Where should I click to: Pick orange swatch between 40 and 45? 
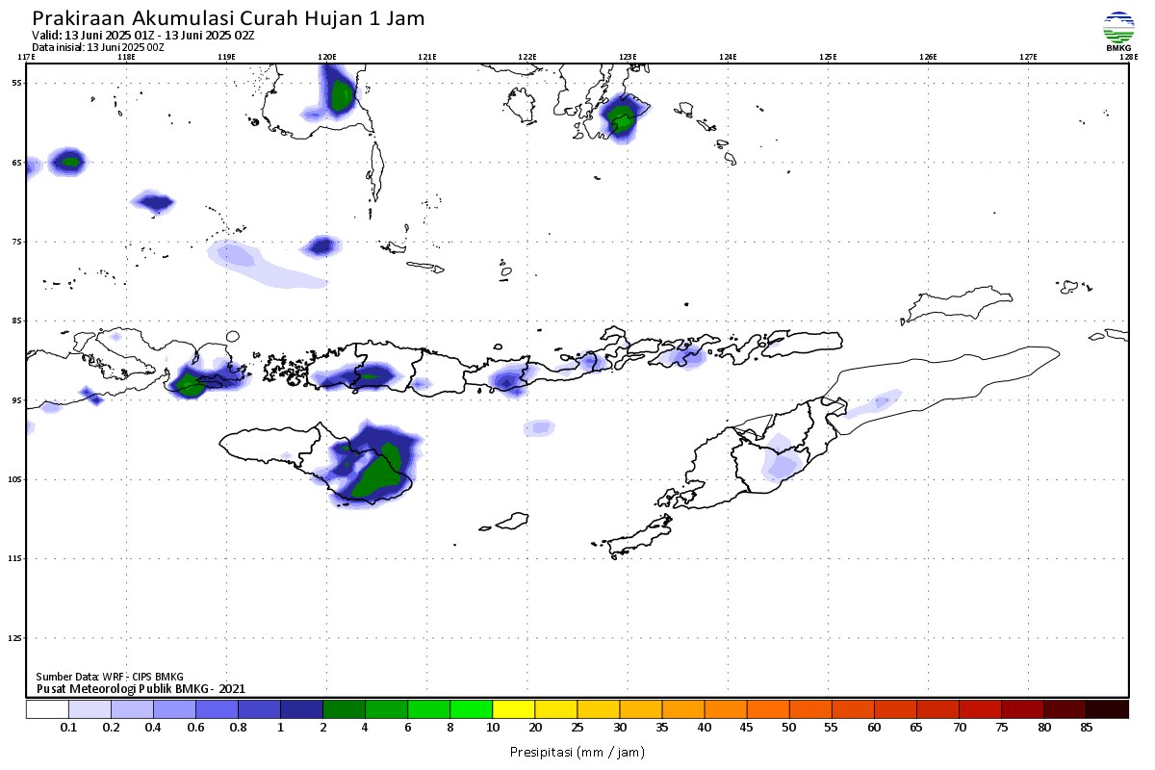click(x=725, y=709)
